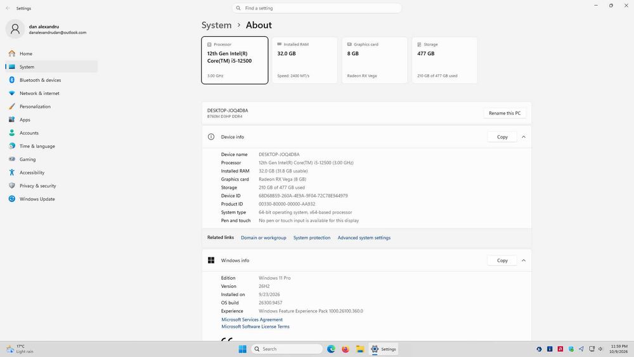The width and height of the screenshot is (634, 357).
Task: Click the Version value 26H2
Action: [264, 286]
